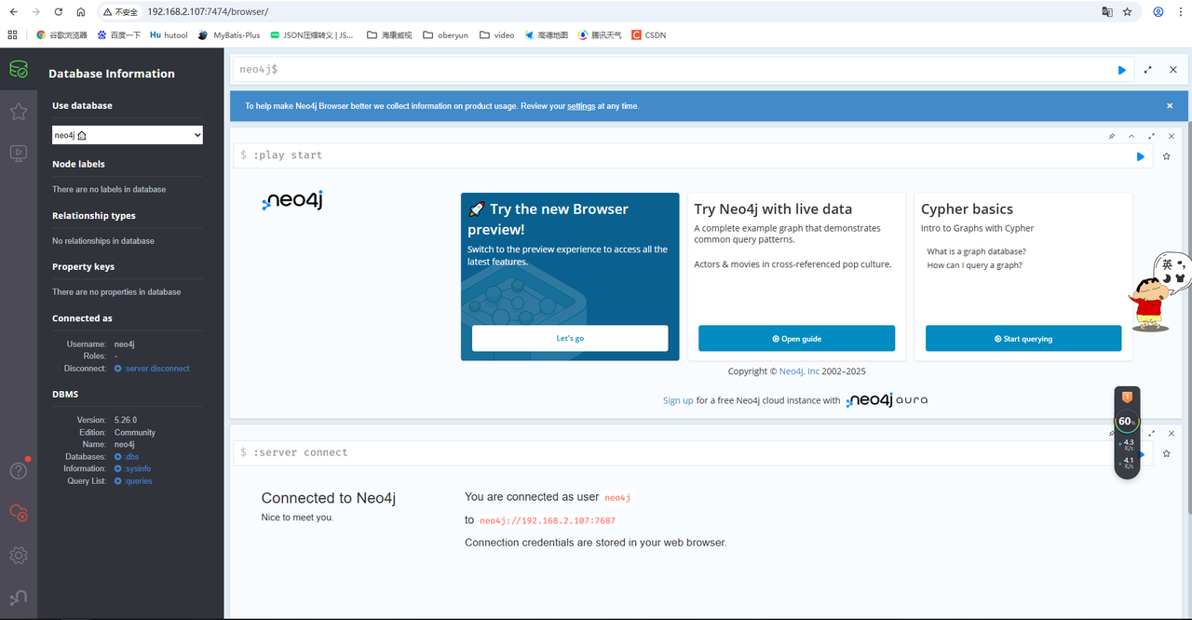The image size is (1192, 620).
Task: Open the 海康威视 bookmark folder
Action: 390,34
